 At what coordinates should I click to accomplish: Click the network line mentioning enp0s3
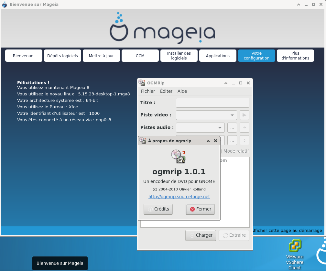64,120
